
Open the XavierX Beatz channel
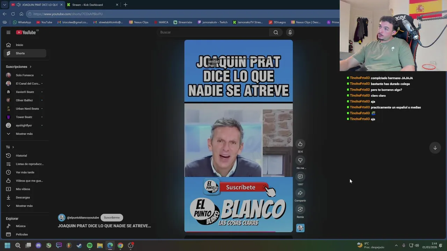point(25,92)
